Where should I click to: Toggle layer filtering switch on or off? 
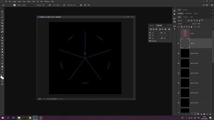[202, 20]
